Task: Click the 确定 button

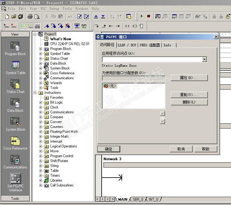Action: click(x=109, y=149)
